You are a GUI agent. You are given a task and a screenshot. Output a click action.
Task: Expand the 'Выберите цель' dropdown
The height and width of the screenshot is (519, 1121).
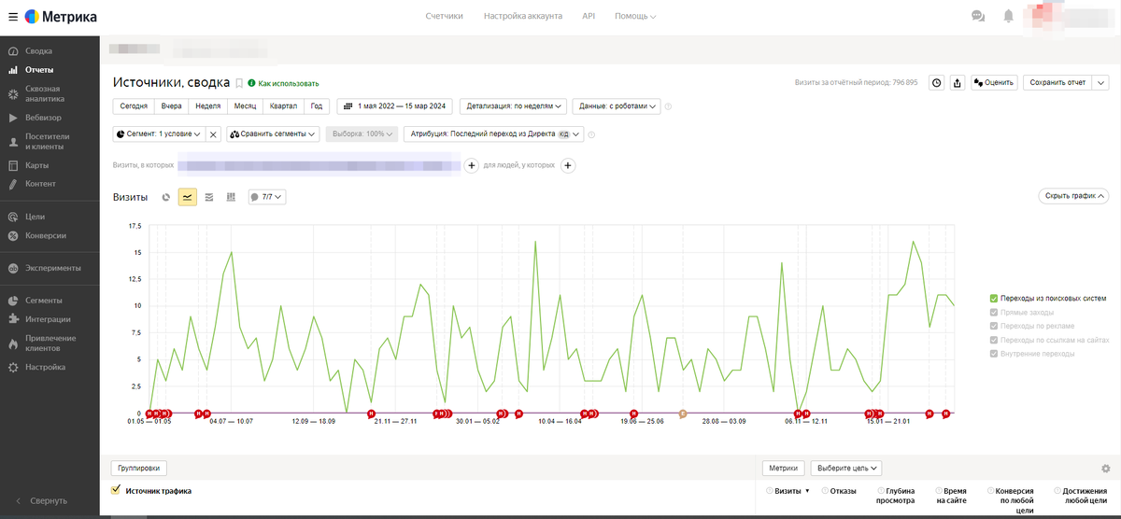pos(846,469)
